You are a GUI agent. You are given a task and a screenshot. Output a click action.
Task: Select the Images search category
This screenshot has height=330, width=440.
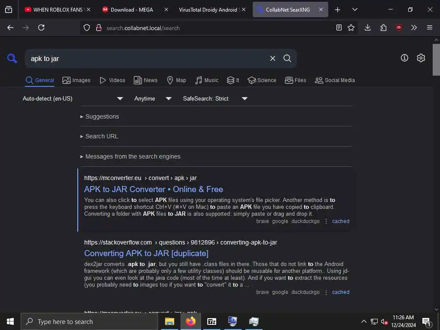point(76,80)
